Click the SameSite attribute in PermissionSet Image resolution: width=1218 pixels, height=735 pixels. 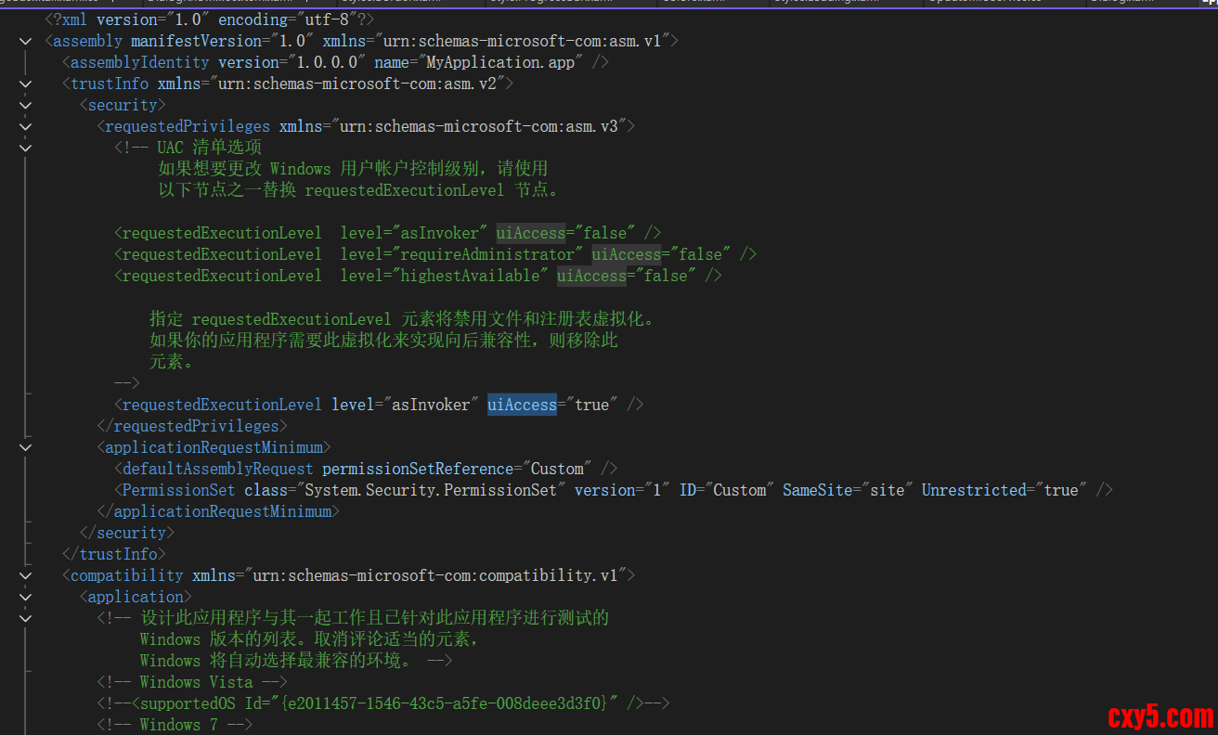pyautogui.click(x=817, y=490)
